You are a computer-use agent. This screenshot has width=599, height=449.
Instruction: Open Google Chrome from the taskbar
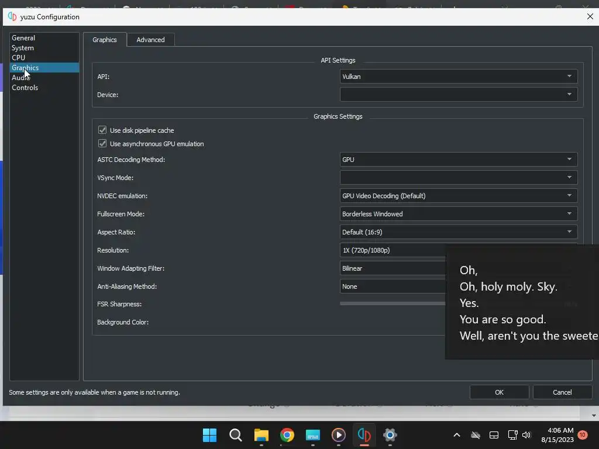(x=287, y=435)
